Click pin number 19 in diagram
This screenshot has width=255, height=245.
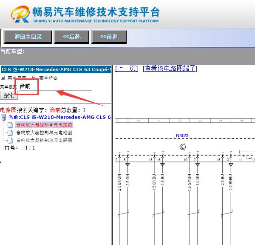tap(185, 160)
